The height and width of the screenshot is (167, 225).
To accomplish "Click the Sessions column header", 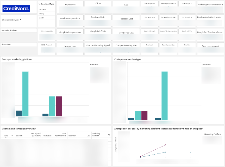I will point(19,136).
